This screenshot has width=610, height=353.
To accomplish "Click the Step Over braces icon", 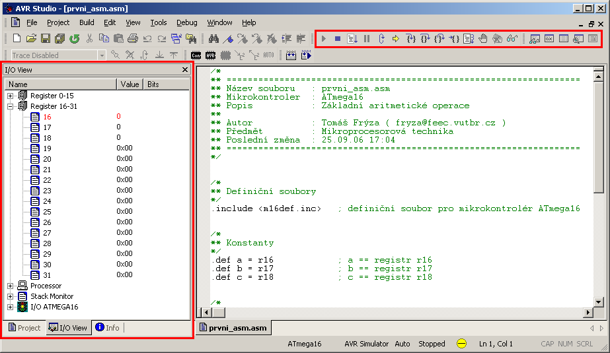I will point(425,38).
